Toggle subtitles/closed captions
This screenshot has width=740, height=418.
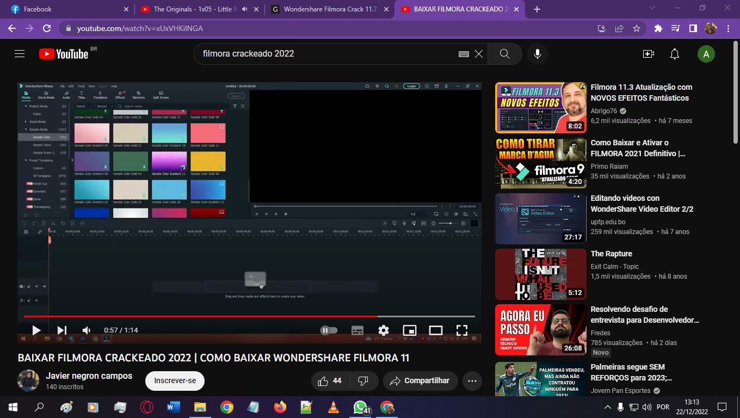pyautogui.click(x=357, y=330)
